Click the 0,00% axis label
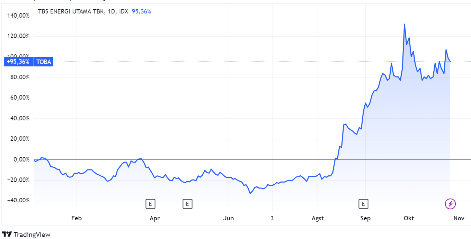This screenshot has height=239, width=471. tap(21, 159)
